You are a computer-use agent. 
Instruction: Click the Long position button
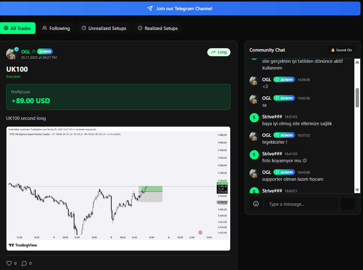point(219,52)
